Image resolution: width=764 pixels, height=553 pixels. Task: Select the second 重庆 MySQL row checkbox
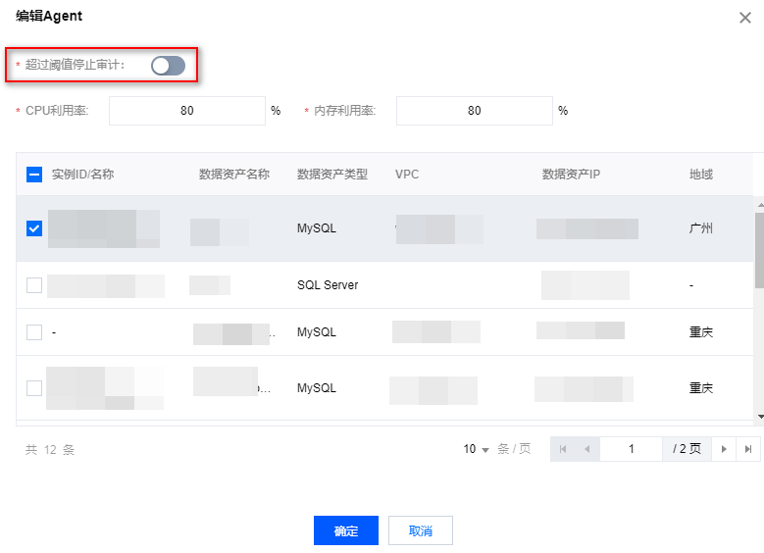[34, 388]
